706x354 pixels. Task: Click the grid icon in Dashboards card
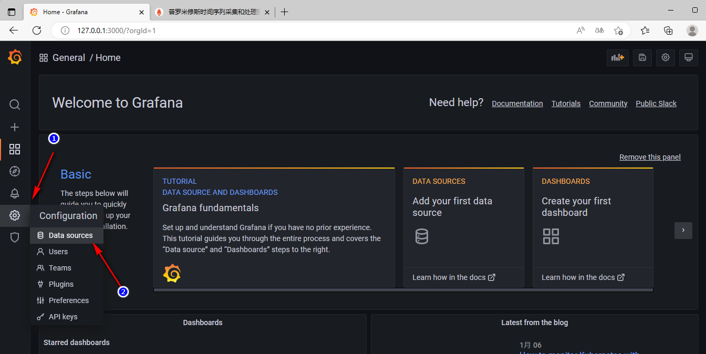(x=551, y=236)
